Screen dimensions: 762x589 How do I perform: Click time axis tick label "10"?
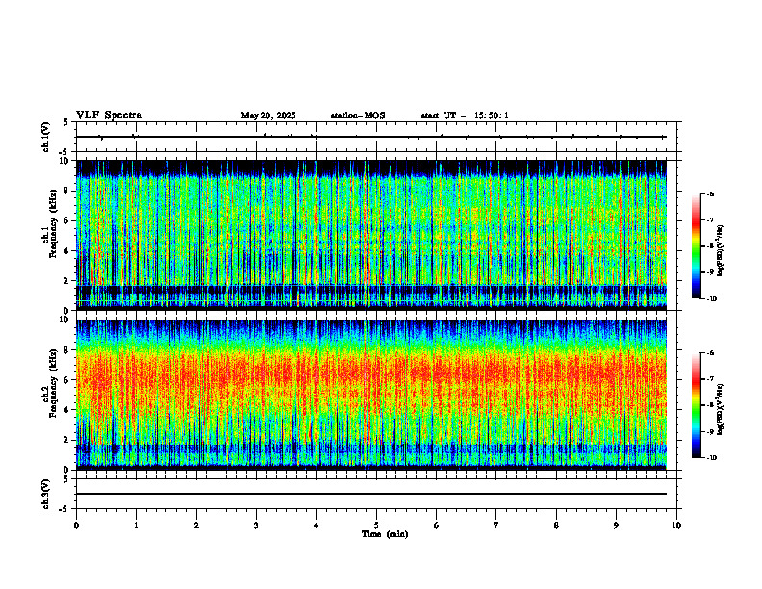[x=676, y=525]
